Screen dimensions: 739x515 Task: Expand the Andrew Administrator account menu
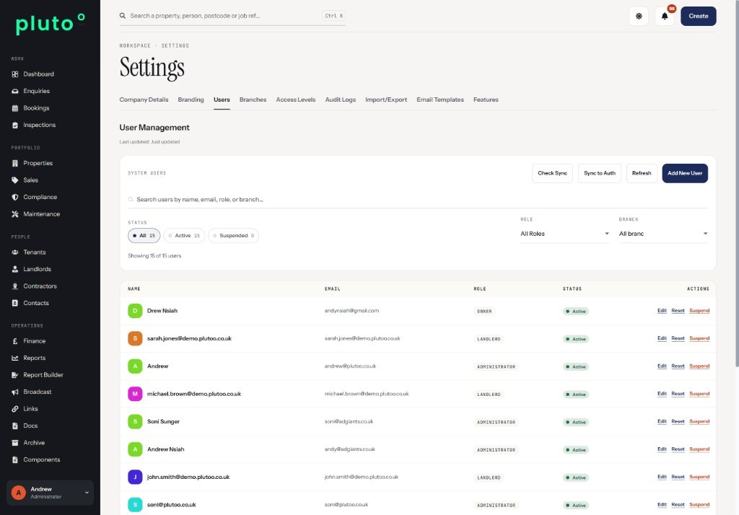pos(50,493)
